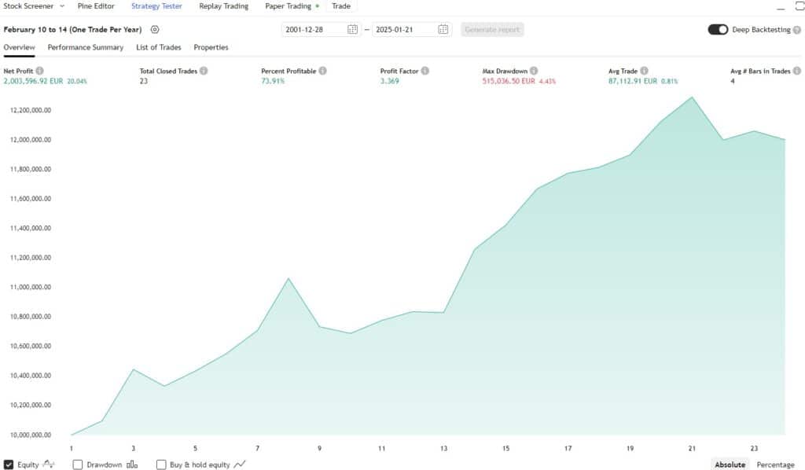805x470 pixels.
Task: Enable Buy & hold equity checkbox
Action: coord(161,464)
